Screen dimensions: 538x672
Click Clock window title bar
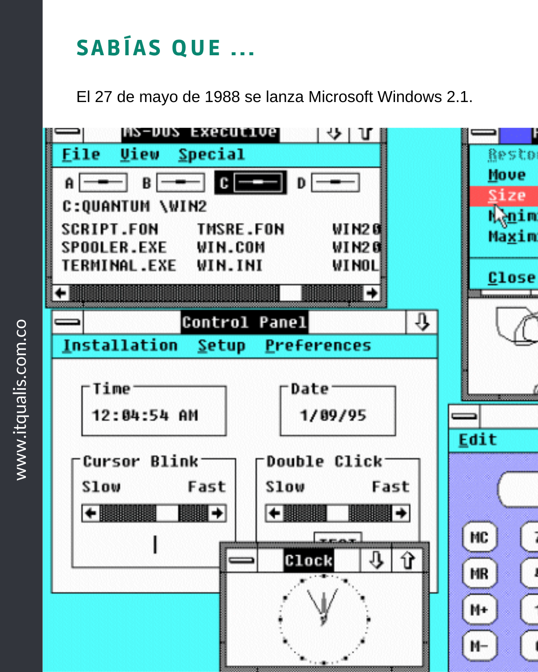tap(309, 560)
